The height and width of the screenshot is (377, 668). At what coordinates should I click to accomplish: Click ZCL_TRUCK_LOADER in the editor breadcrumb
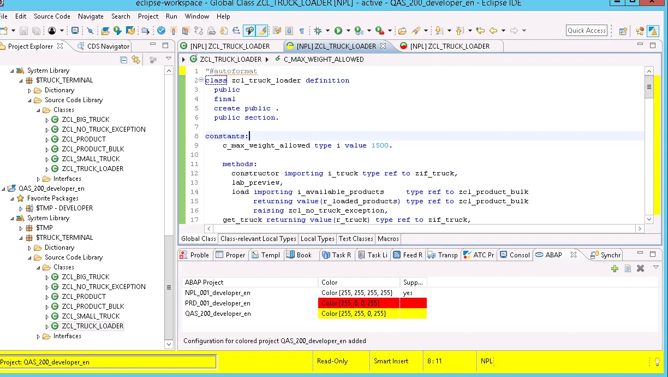tap(230, 59)
